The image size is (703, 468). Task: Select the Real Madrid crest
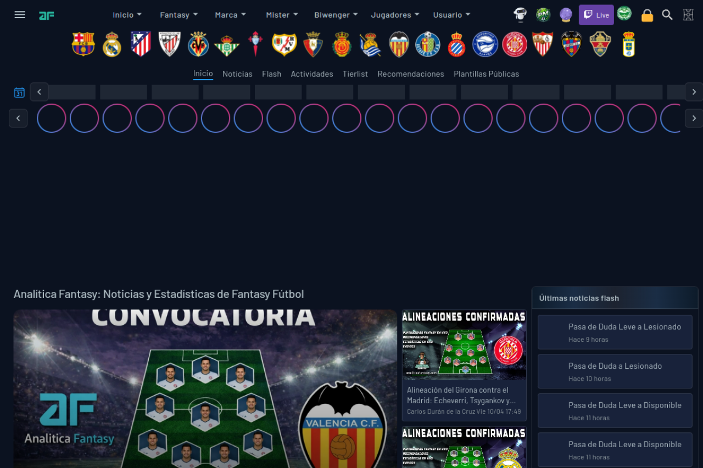[112, 44]
